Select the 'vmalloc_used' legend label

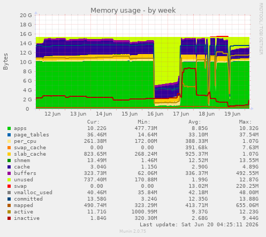click(33, 193)
